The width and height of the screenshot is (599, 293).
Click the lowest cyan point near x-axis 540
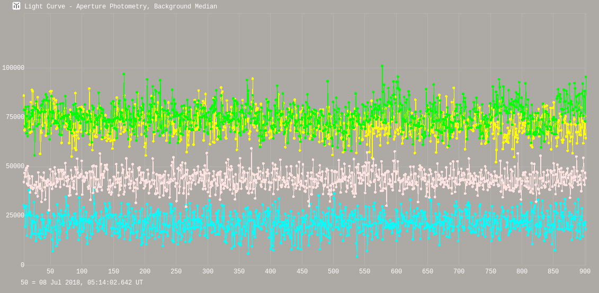click(356, 257)
